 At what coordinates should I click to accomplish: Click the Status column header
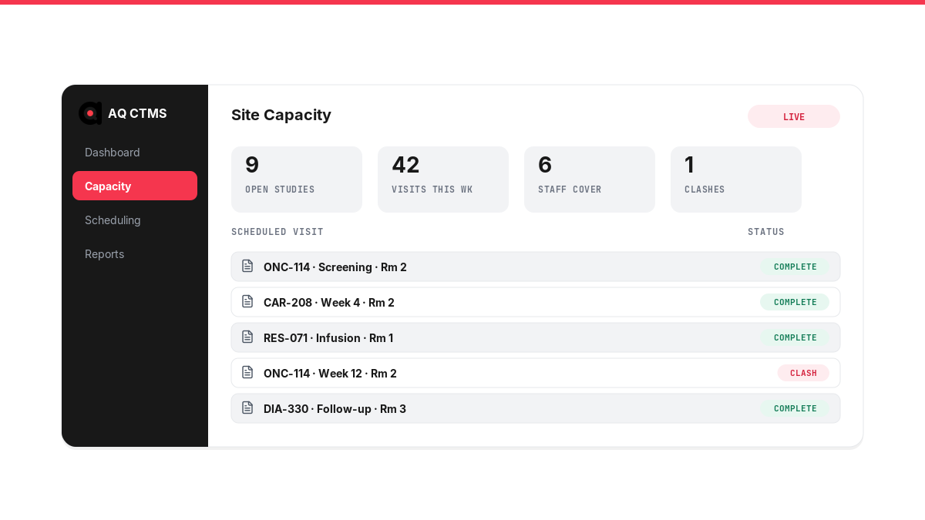766,232
